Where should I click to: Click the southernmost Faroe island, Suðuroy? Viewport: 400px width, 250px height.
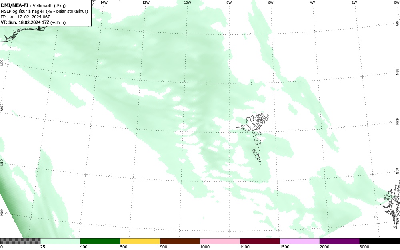point(257,156)
